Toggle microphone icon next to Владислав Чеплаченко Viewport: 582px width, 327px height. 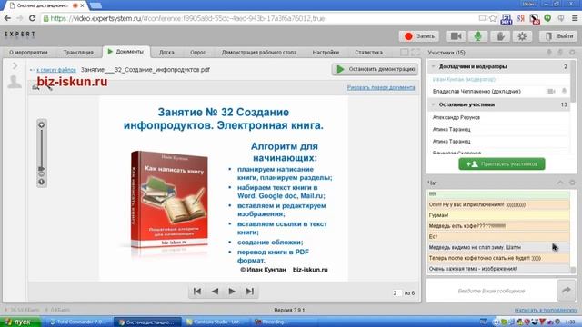tap(564, 91)
